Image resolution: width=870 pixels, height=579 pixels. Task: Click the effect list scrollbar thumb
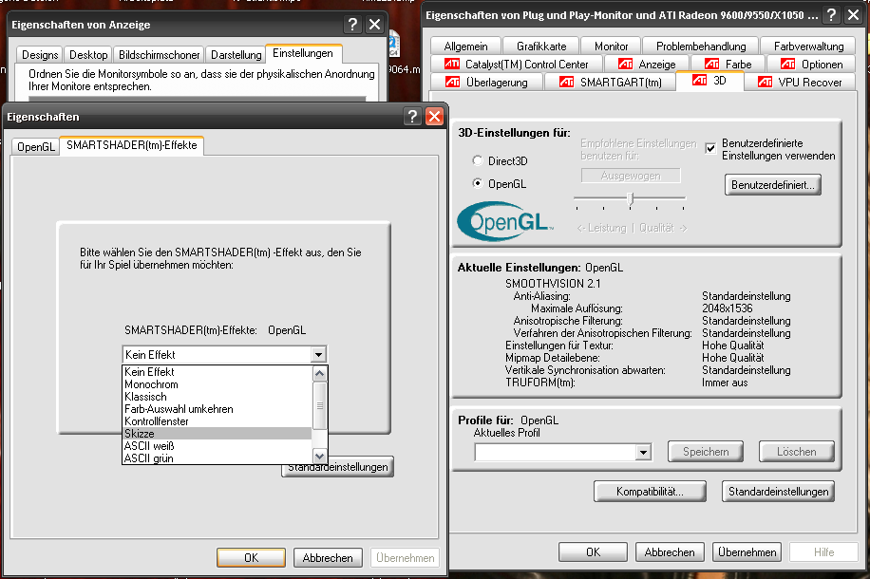click(319, 405)
